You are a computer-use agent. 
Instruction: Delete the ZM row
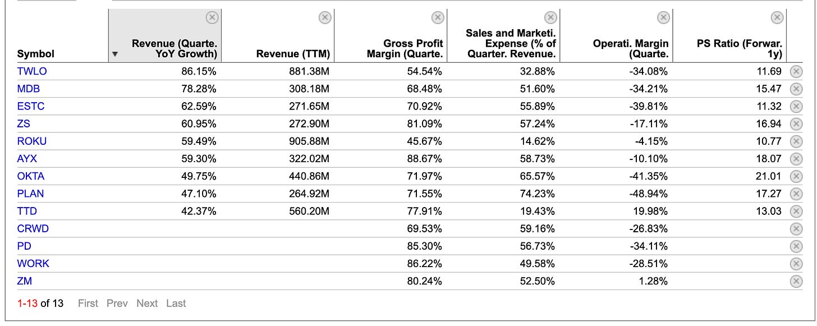tap(796, 281)
